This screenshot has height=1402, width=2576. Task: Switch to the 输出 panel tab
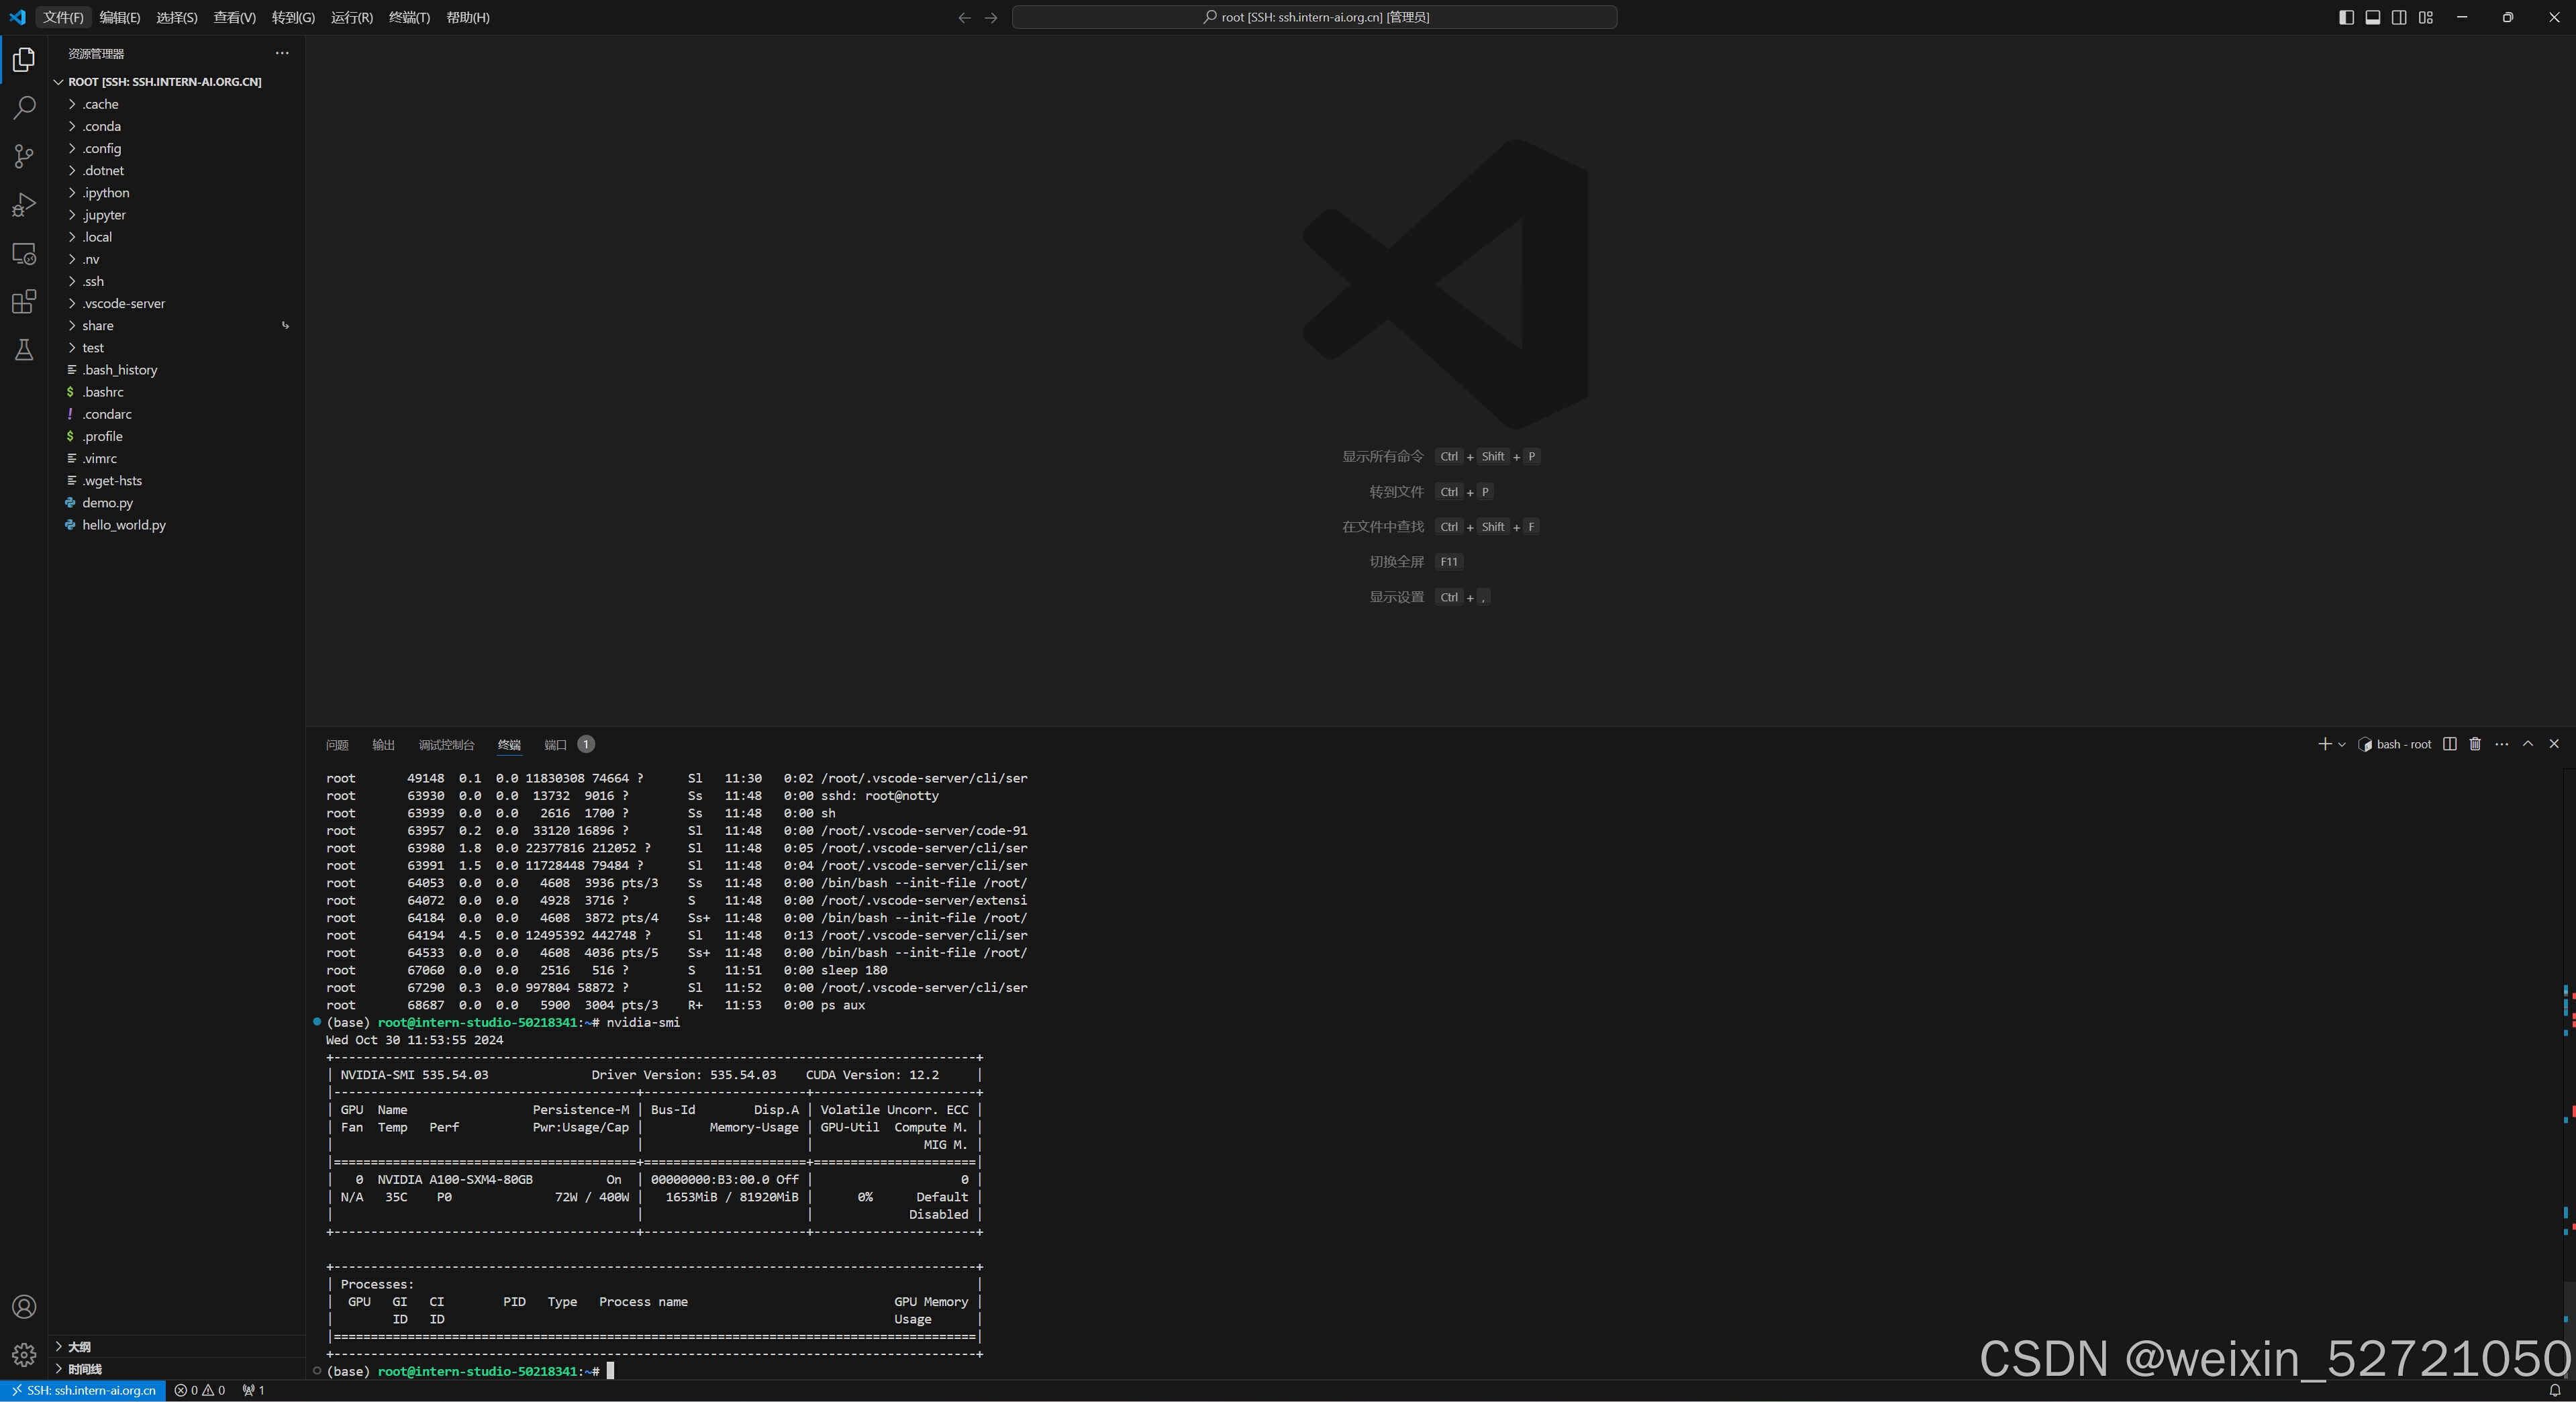point(383,745)
